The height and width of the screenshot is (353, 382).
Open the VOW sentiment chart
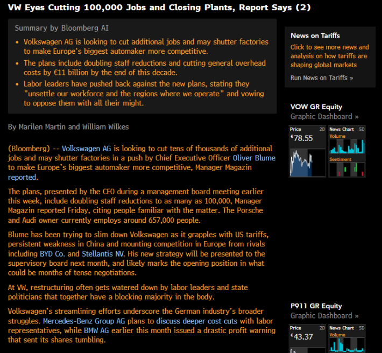pyautogui.click(x=347, y=170)
